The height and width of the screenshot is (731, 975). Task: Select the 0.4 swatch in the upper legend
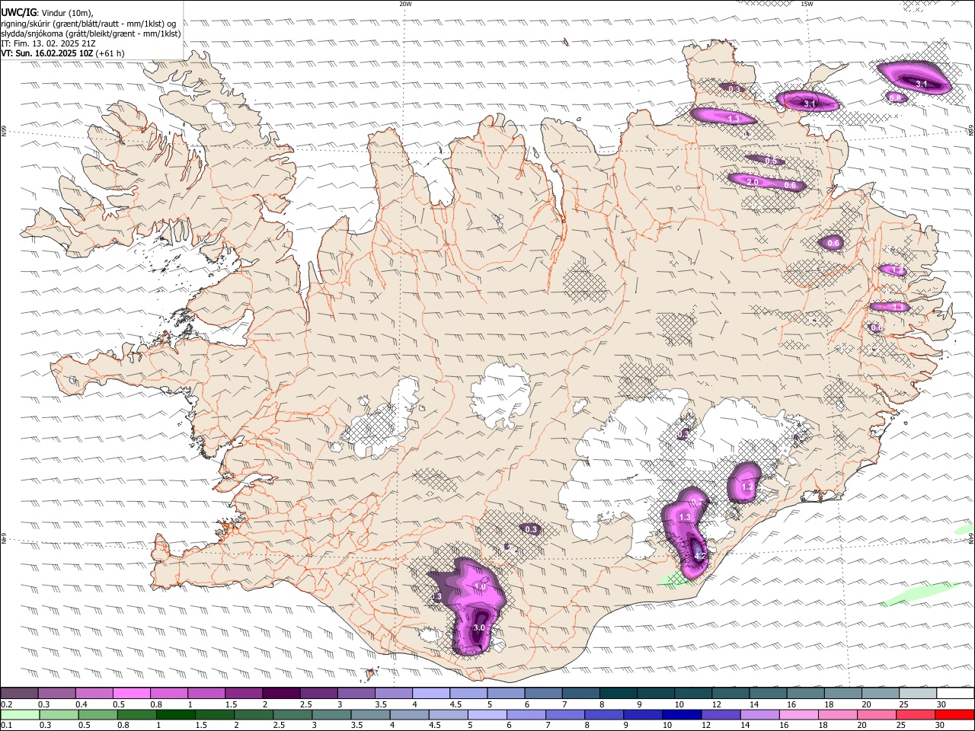coord(94,693)
